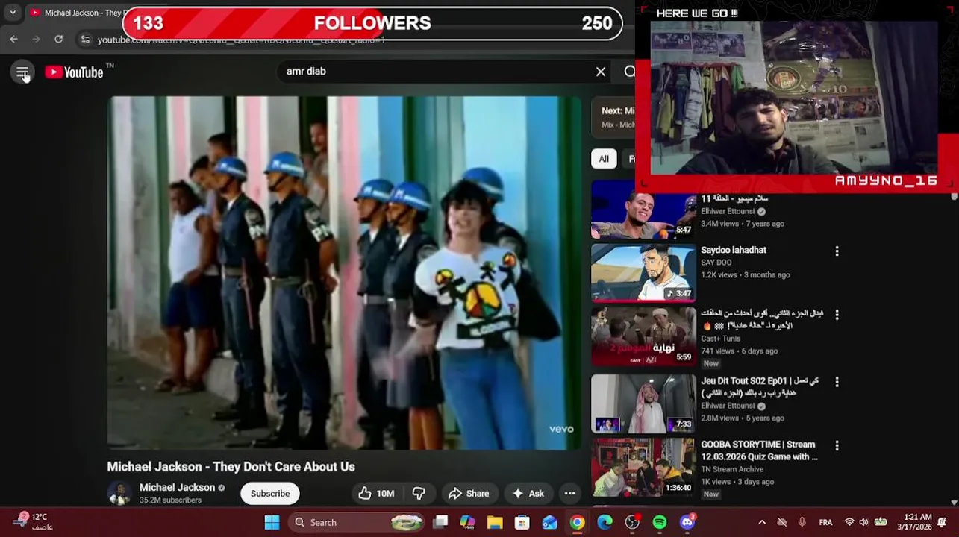Screen dimensions: 959x537
Task: Go back in the Chrome browser
Action: tap(14, 39)
